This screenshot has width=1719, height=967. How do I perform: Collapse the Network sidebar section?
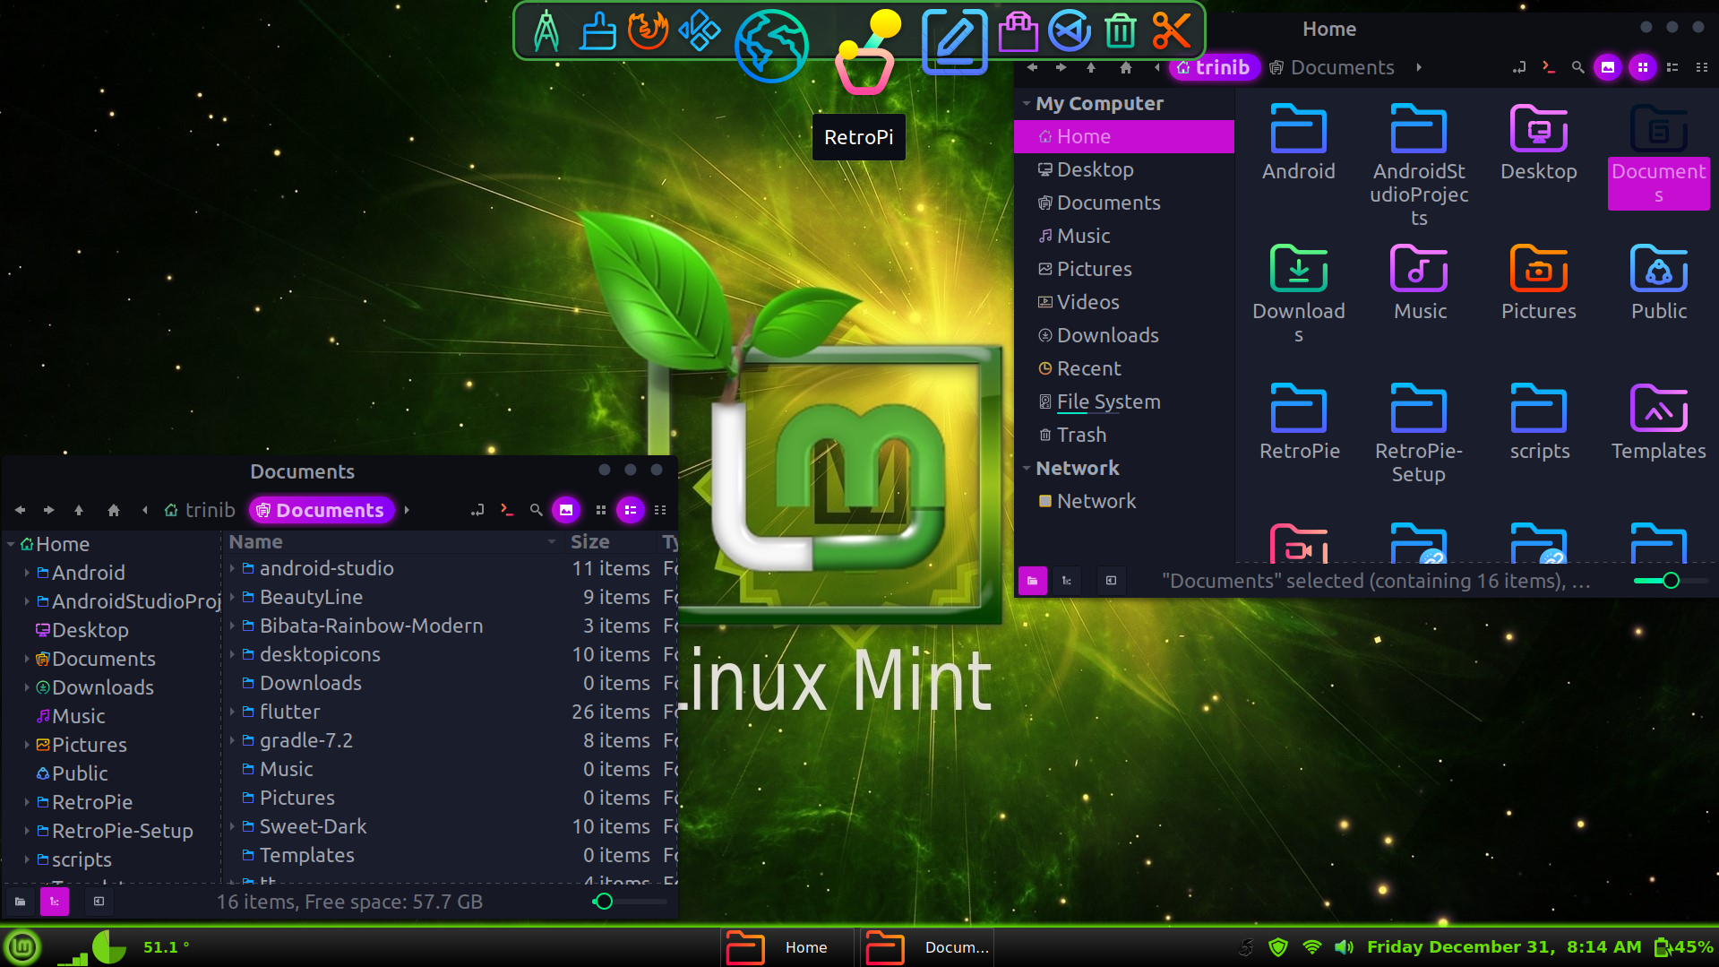click(x=1027, y=469)
